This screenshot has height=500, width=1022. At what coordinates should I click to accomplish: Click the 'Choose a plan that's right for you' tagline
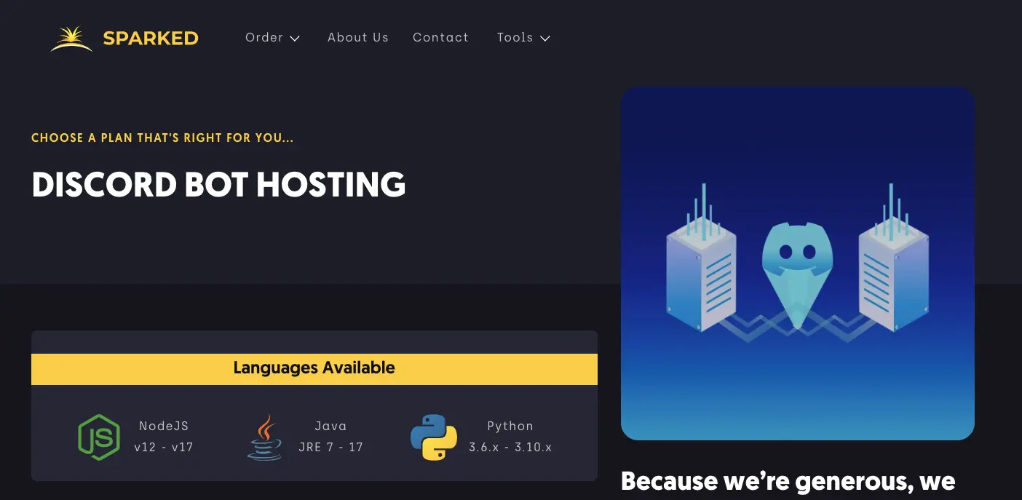pos(162,138)
